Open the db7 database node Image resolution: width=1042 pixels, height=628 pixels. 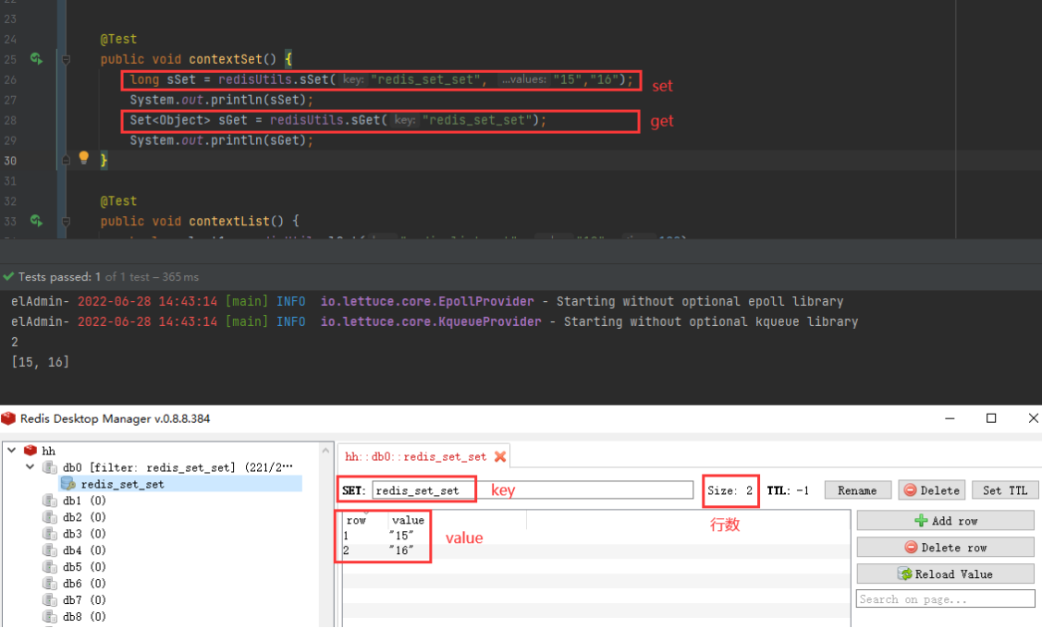(x=84, y=600)
